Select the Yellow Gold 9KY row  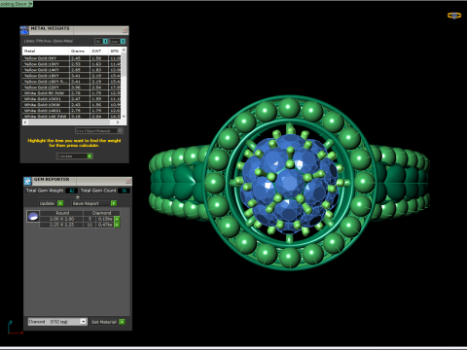point(72,58)
